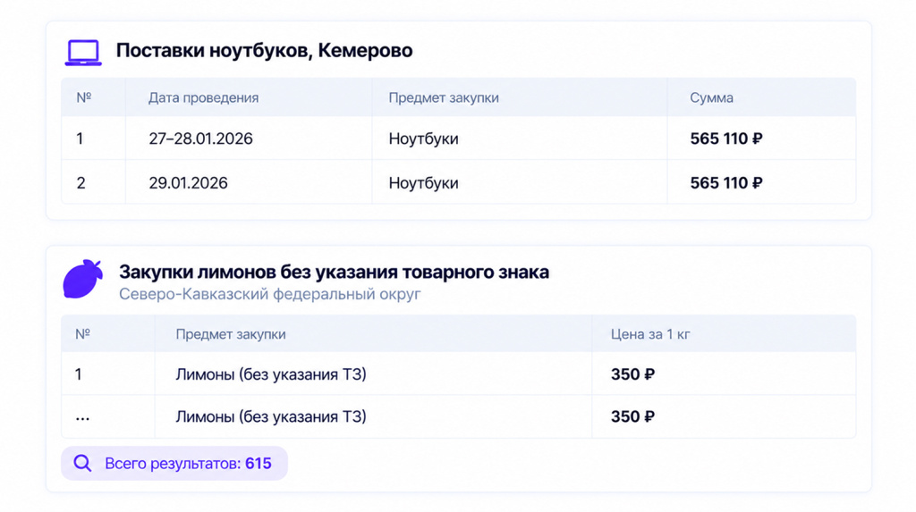Click the Цена за 1 кг header
Screen dimensions: 916x512
tap(650, 334)
